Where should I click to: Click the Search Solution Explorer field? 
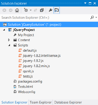coord(45,17)
